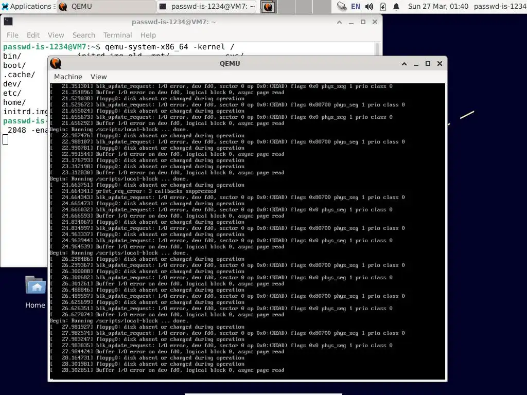Click the battery power manager icon
The height and width of the screenshot is (395, 527).
pos(383,6)
